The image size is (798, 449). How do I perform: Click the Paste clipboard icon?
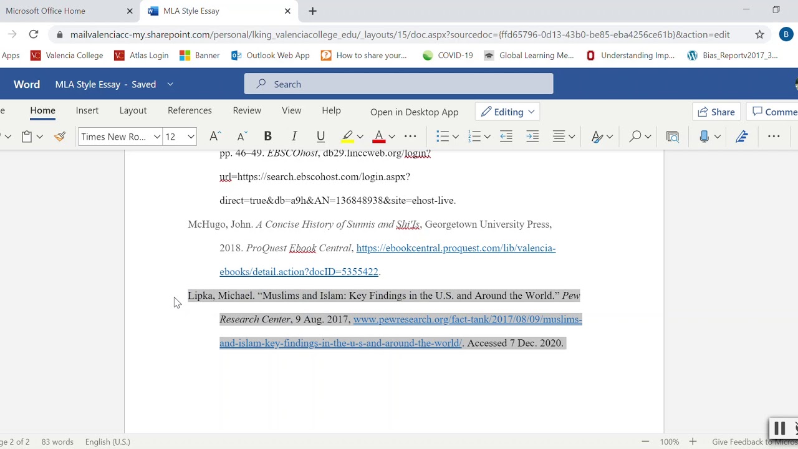coord(27,137)
